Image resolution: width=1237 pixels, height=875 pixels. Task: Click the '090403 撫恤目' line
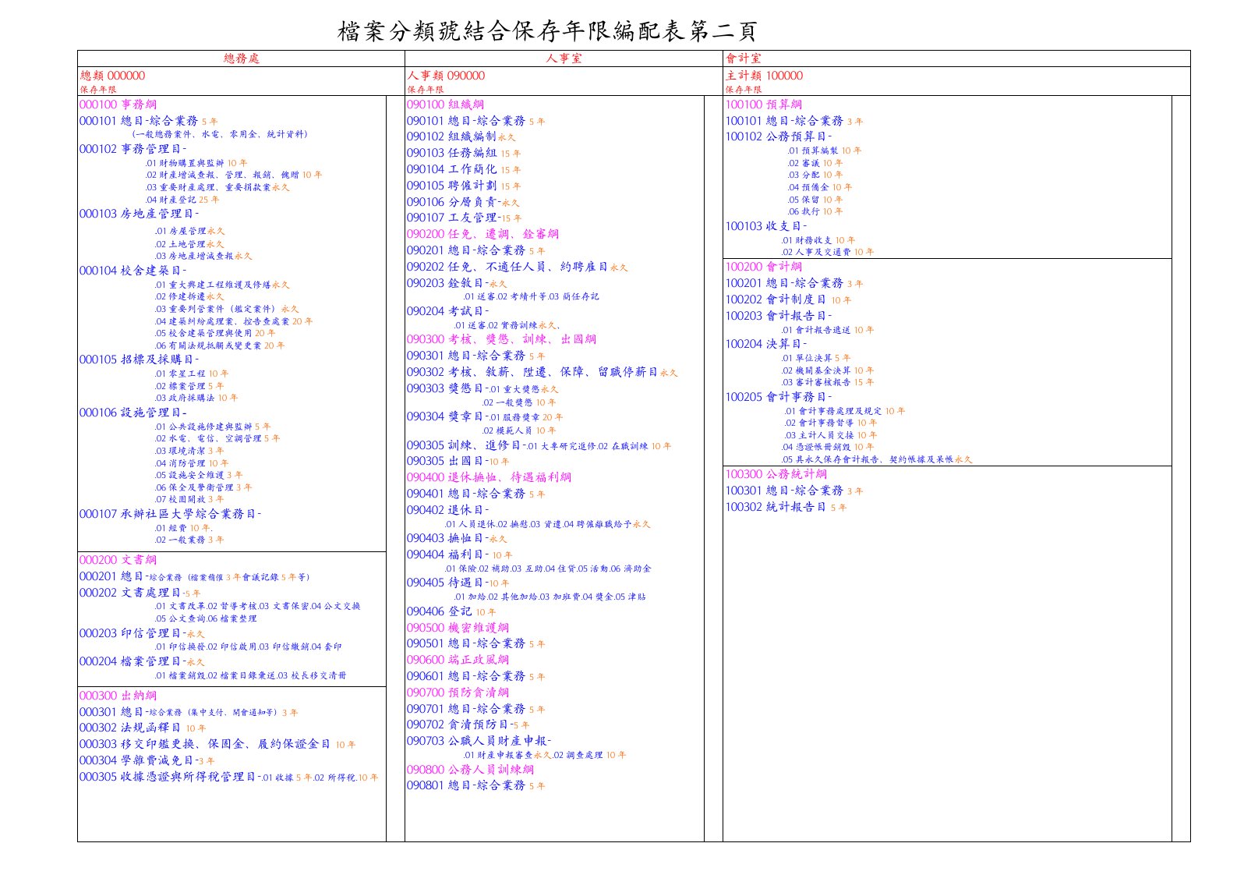click(x=457, y=538)
